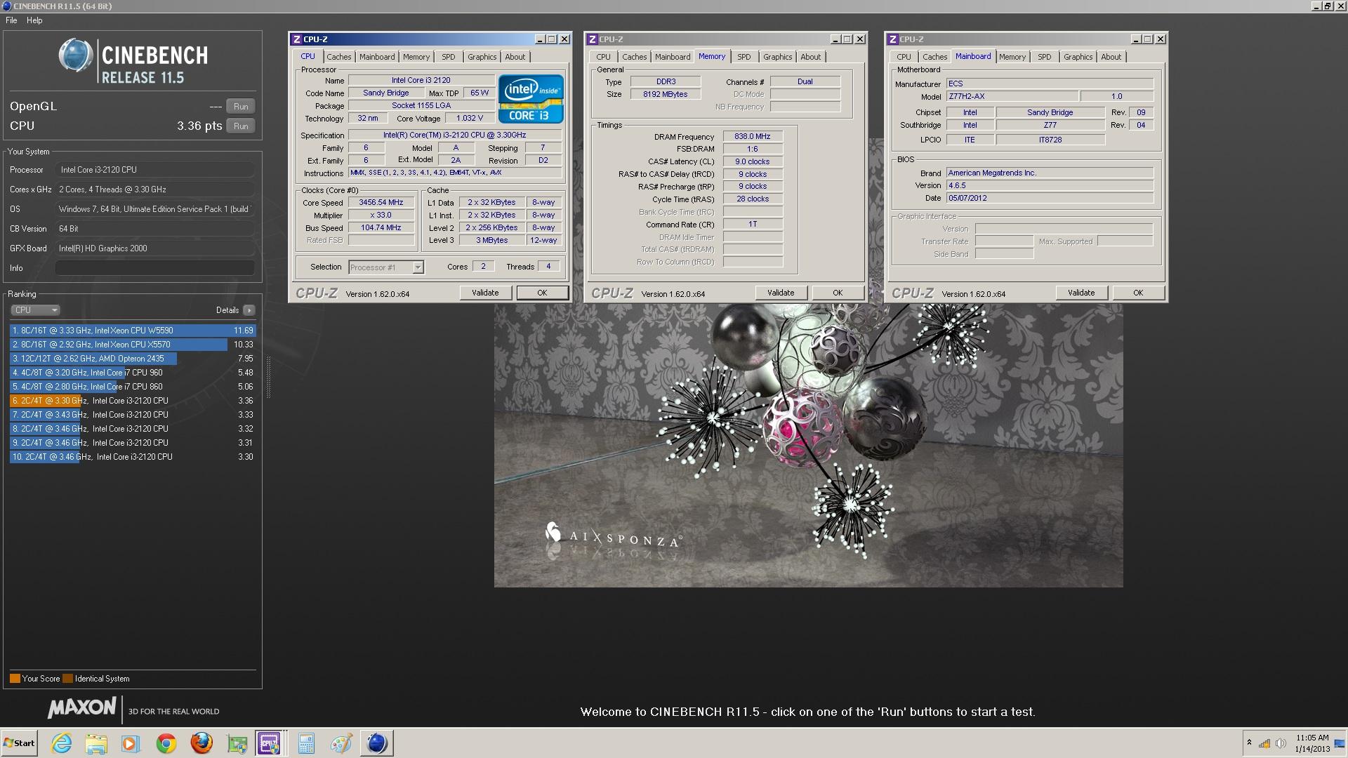The height and width of the screenshot is (758, 1348).
Task: Show hidden system tray icons
Action: click(1249, 743)
